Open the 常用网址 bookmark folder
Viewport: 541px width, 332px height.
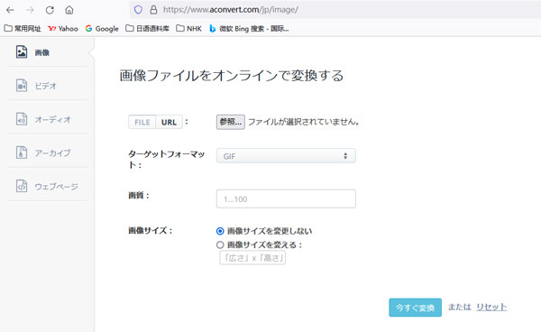click(23, 29)
